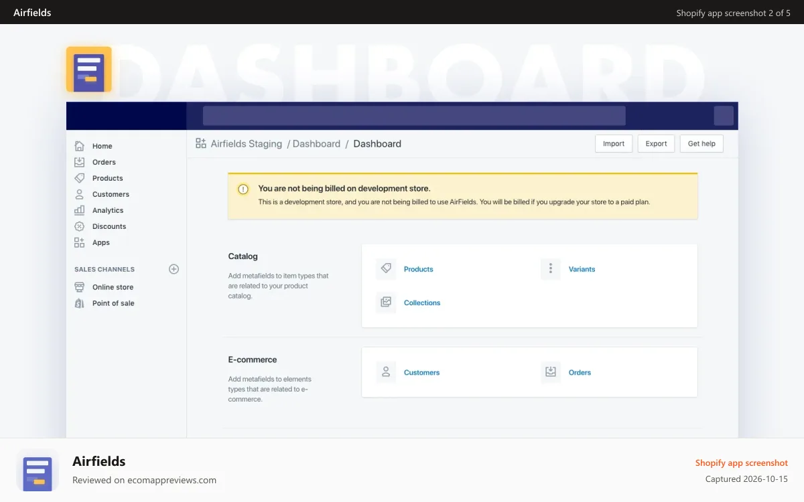The height and width of the screenshot is (502, 804).
Task: Click the account square at top right
Action: tap(724, 116)
